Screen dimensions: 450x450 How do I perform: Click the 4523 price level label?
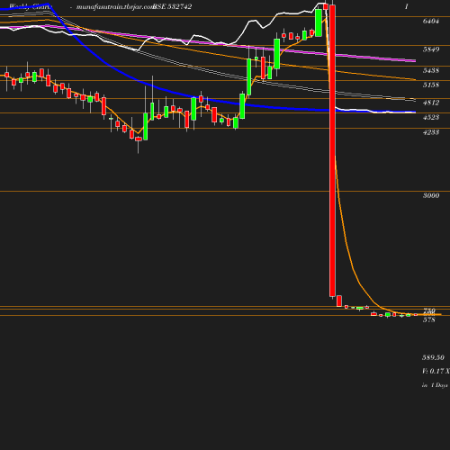[x=431, y=117]
